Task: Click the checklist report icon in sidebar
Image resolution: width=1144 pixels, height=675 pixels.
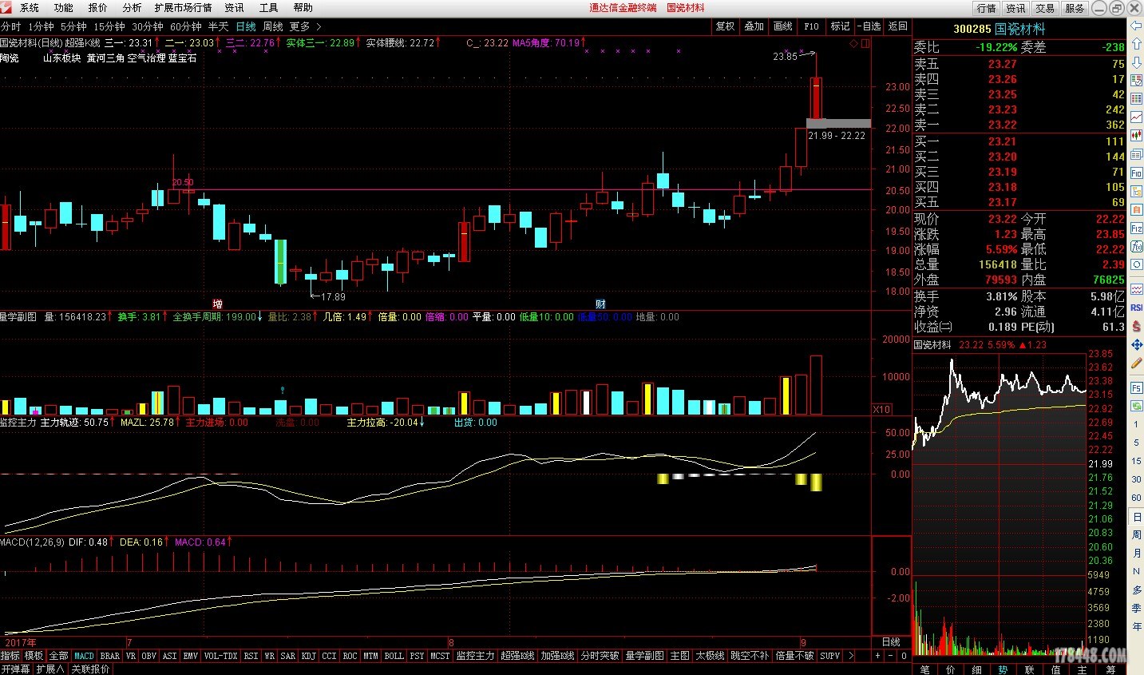Action: point(1136,82)
